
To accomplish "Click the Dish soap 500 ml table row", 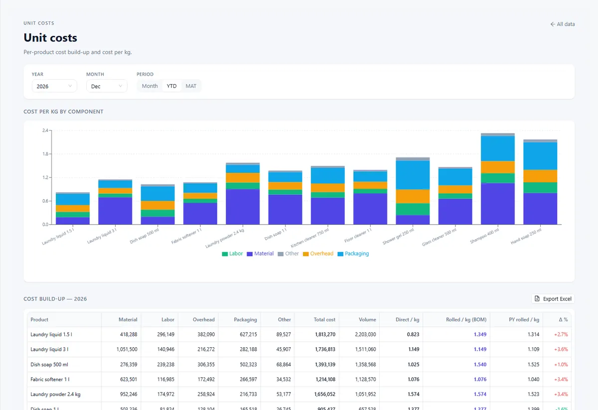I will point(299,364).
